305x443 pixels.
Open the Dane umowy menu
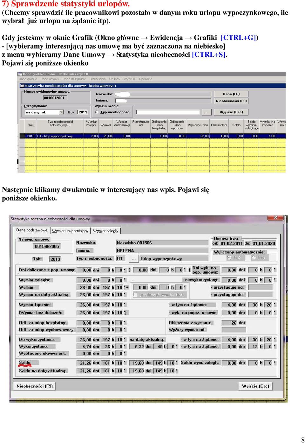(x=50, y=79)
